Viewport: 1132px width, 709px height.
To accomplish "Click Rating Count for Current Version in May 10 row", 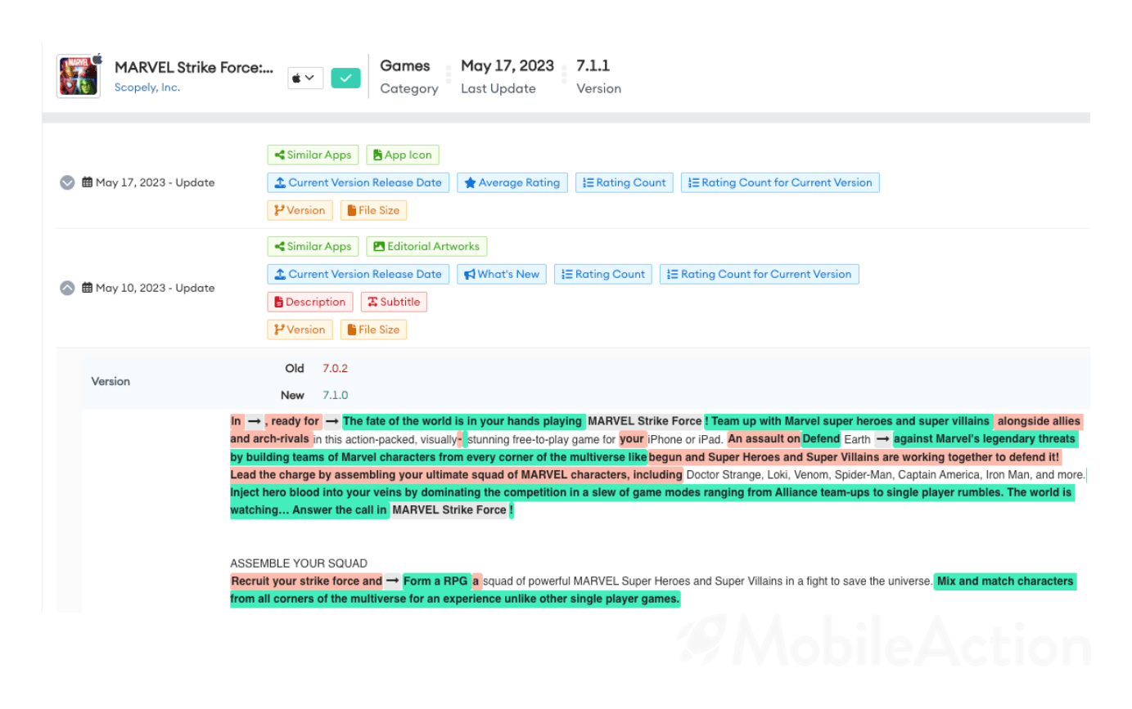I will coord(760,274).
